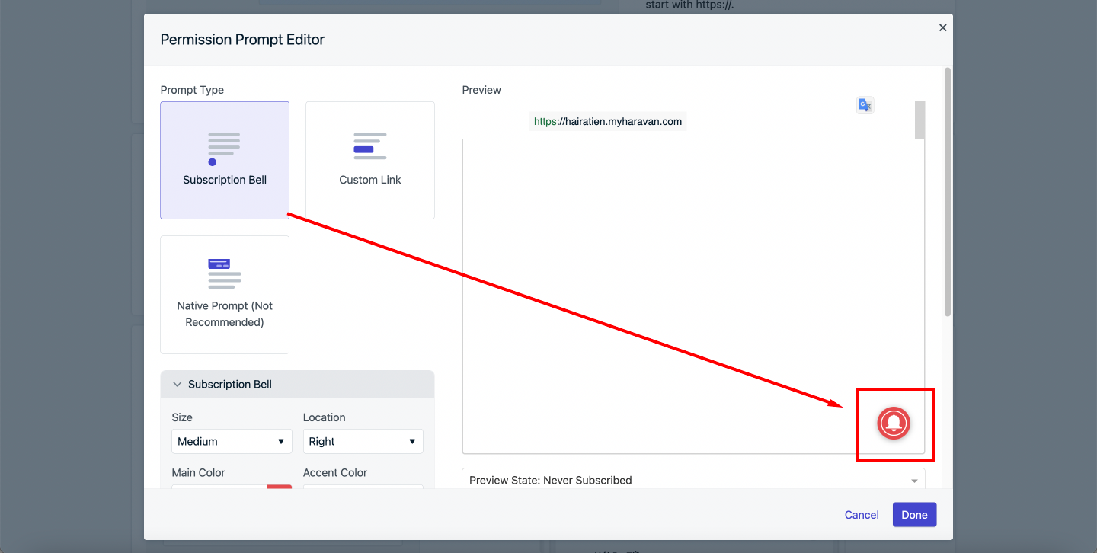Image resolution: width=1097 pixels, height=553 pixels.
Task: Click the Location field label
Action: click(x=325, y=417)
